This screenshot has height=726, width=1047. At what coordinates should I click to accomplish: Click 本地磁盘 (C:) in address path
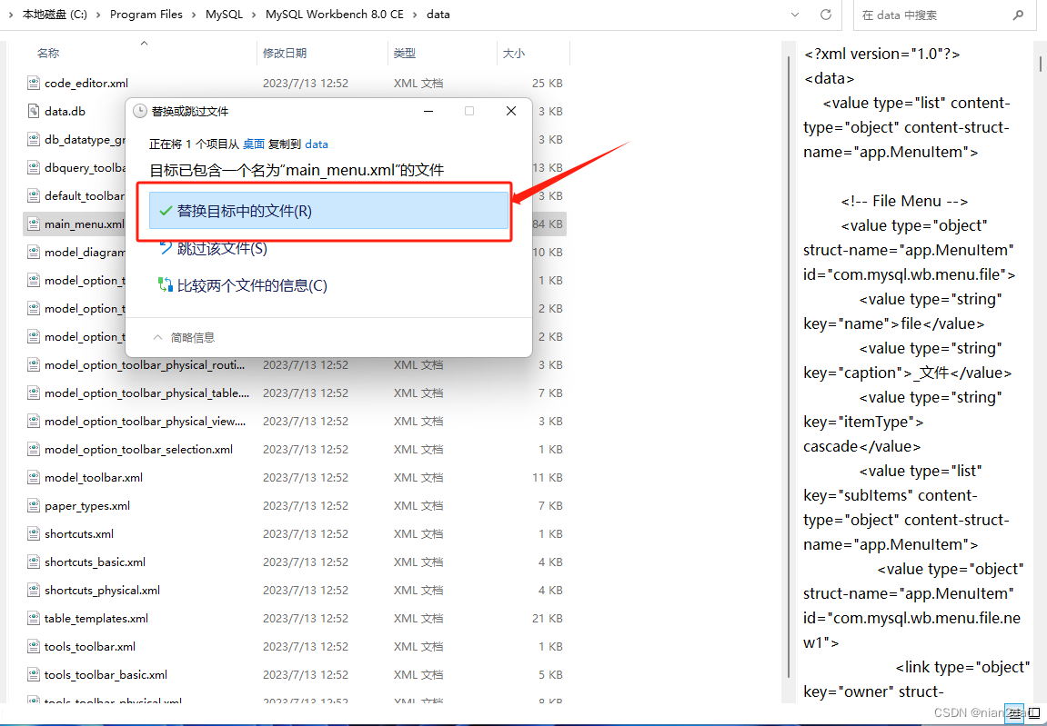55,15
